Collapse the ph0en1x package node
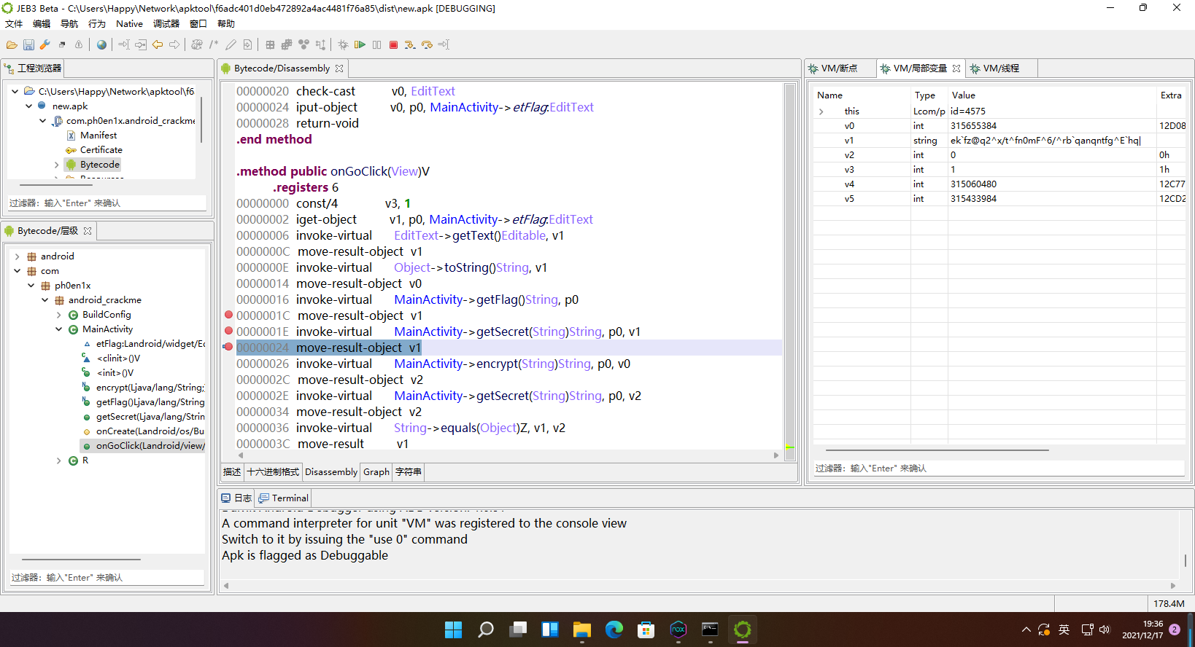1195x647 pixels. click(31, 286)
